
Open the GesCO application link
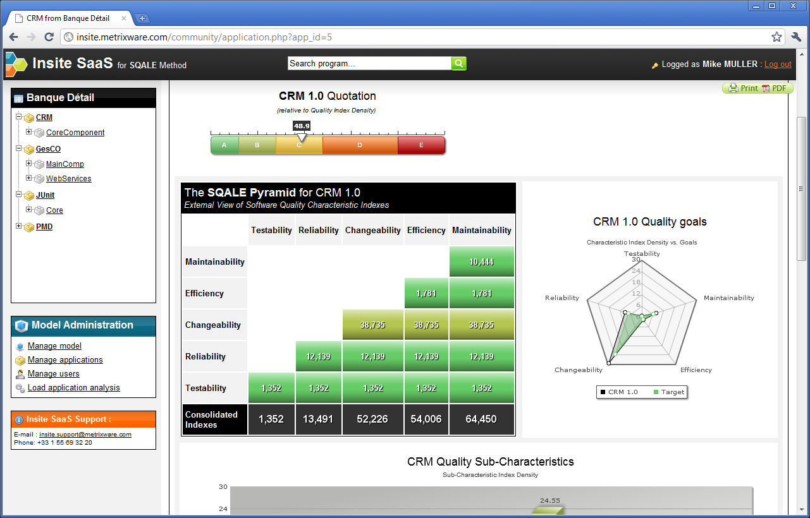[x=48, y=150]
